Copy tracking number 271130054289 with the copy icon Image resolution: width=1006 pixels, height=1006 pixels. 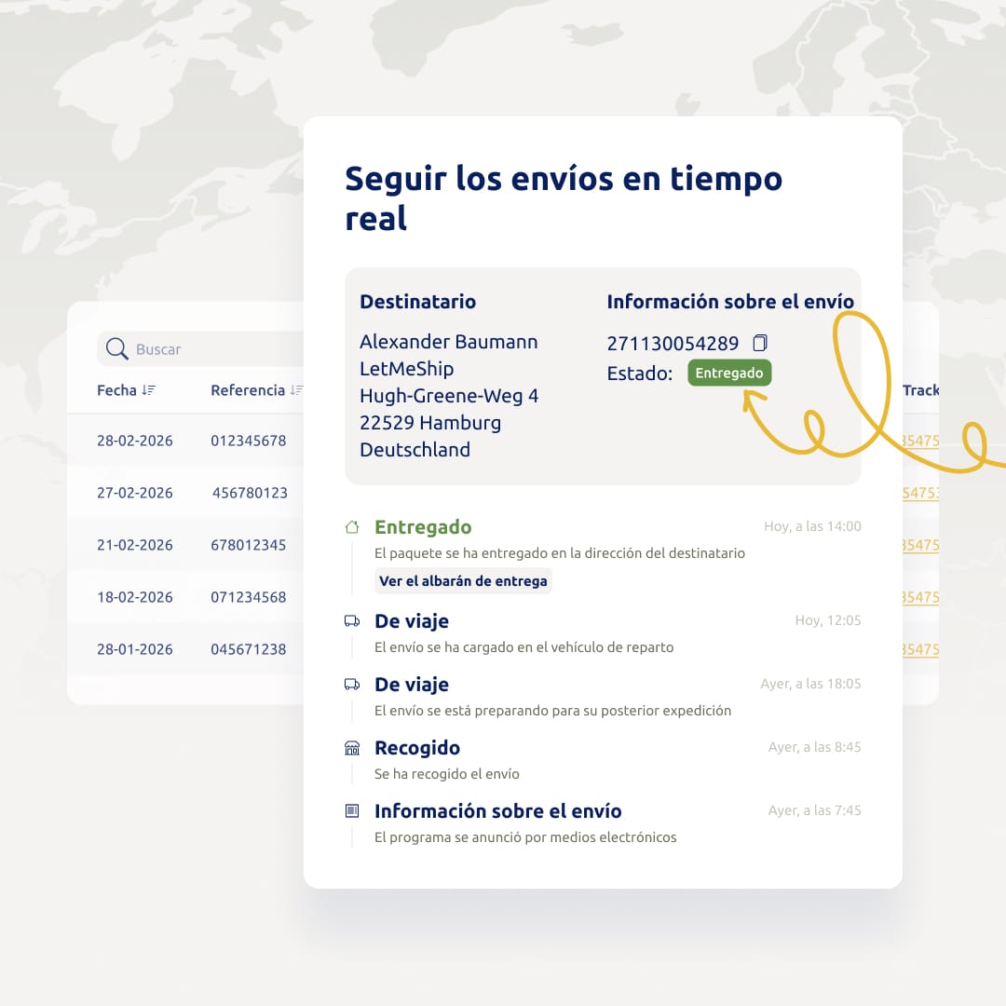[x=760, y=343]
